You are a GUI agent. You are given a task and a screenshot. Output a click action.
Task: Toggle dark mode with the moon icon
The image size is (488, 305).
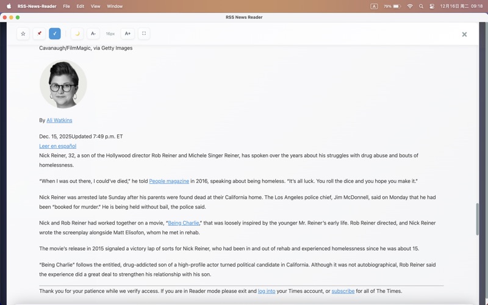coord(77,34)
